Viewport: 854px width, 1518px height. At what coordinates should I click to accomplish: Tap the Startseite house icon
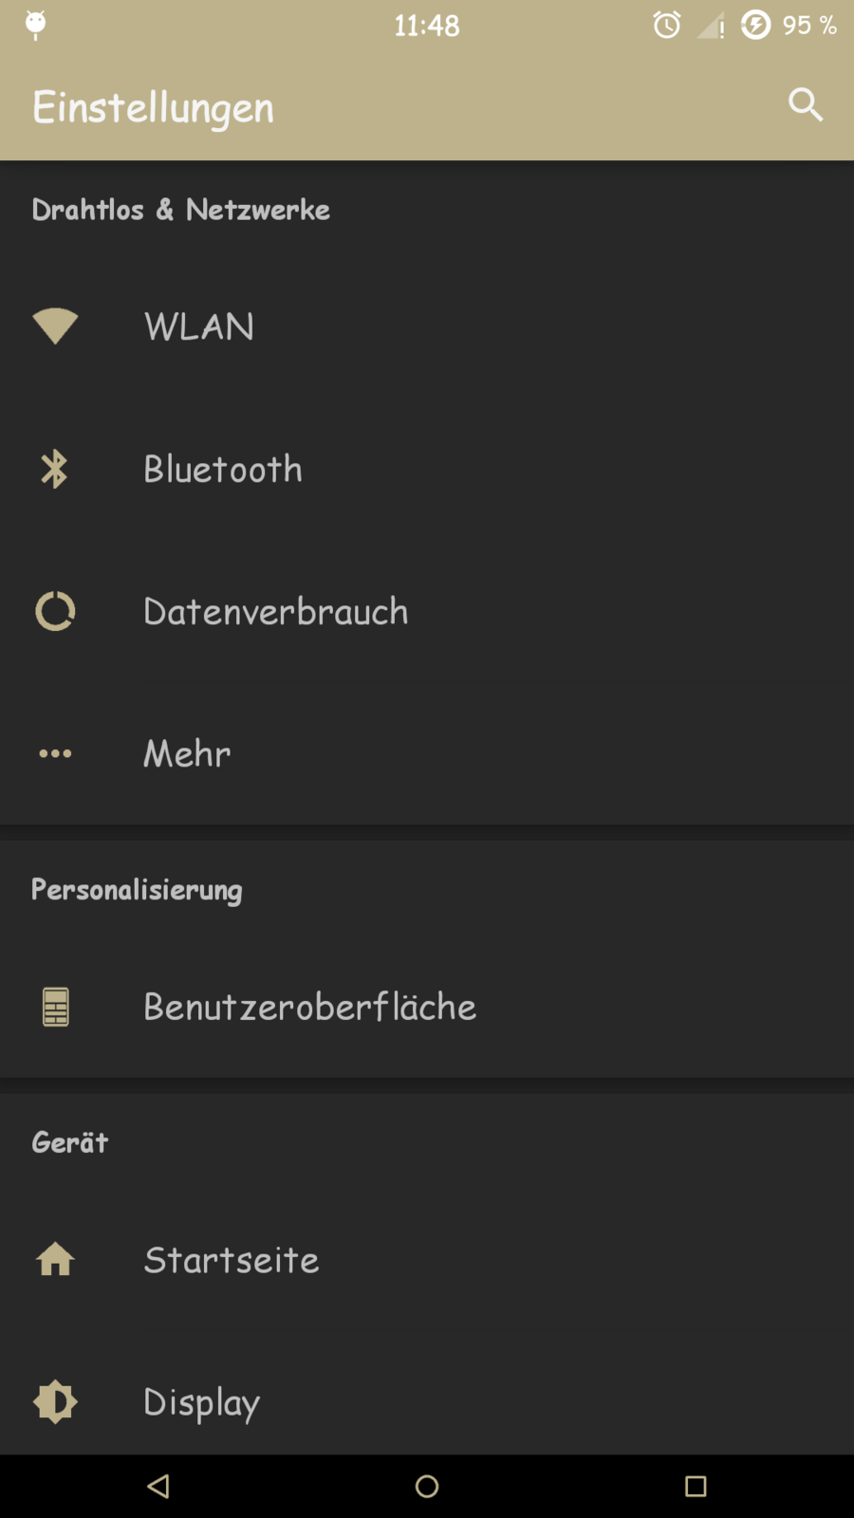pyautogui.click(x=55, y=1260)
